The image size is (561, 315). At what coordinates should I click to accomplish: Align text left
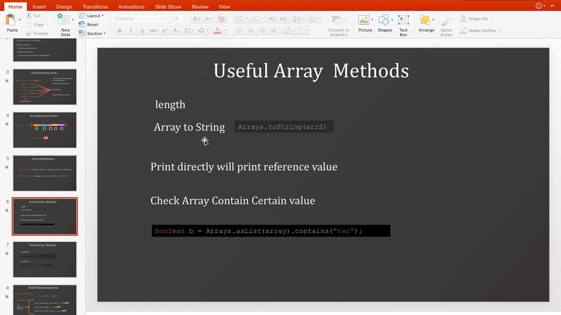point(239,31)
